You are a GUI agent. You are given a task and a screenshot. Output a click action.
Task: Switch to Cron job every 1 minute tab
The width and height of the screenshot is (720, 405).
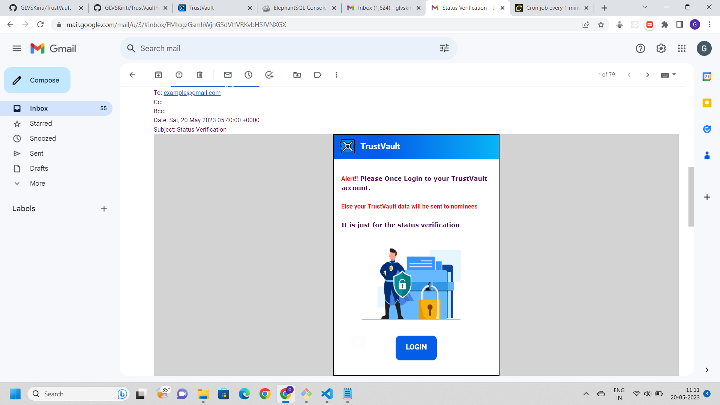click(552, 8)
